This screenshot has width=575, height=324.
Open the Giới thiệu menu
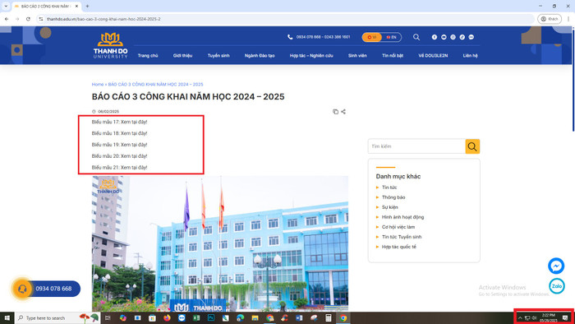click(x=182, y=56)
